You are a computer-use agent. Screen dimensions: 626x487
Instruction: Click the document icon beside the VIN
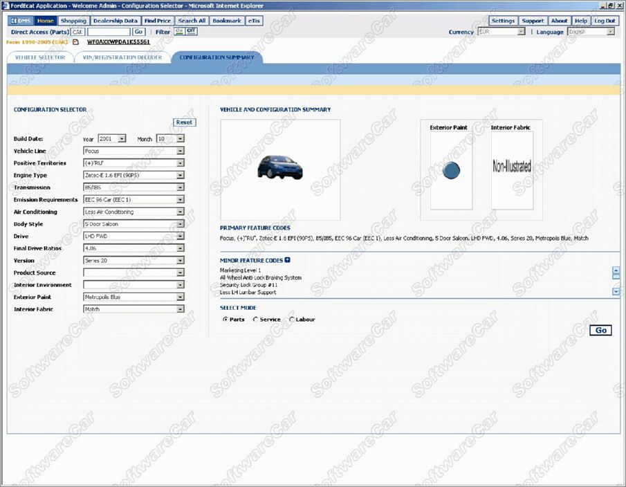[x=76, y=42]
